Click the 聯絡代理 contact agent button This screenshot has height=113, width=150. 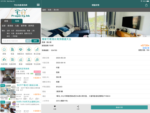click(x=119, y=108)
